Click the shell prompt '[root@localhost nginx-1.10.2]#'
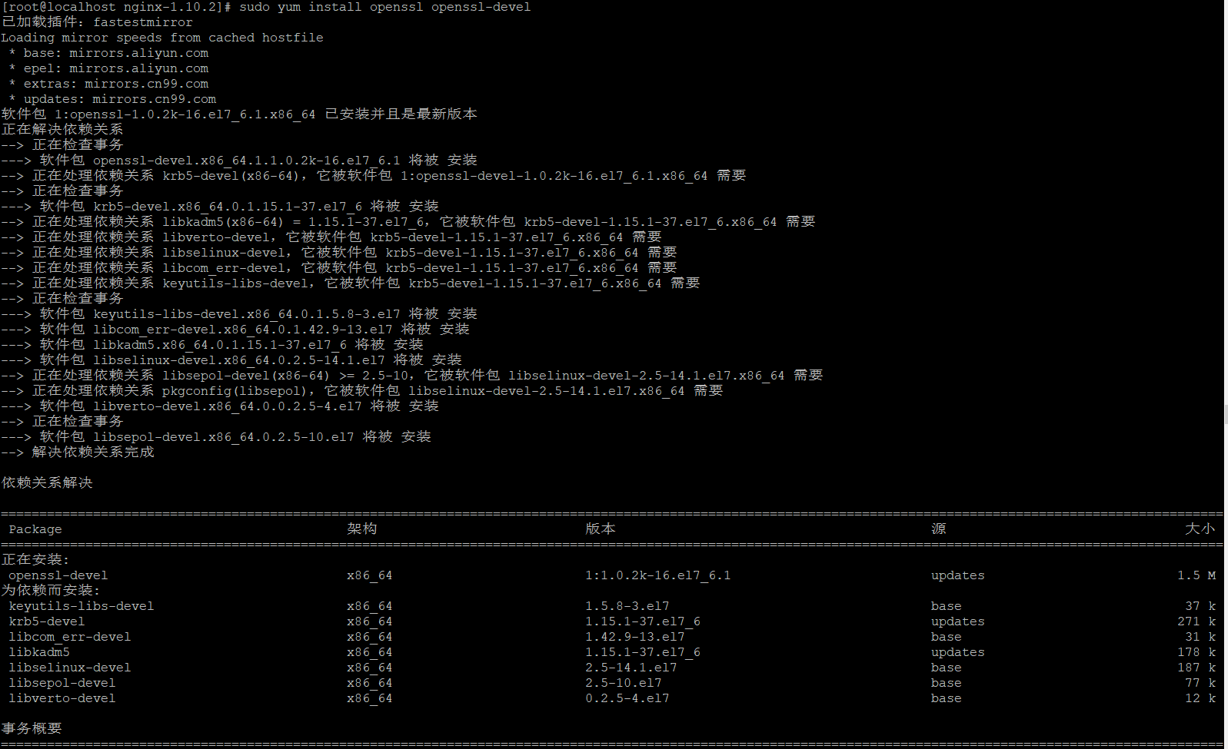The image size is (1228, 749). (117, 7)
